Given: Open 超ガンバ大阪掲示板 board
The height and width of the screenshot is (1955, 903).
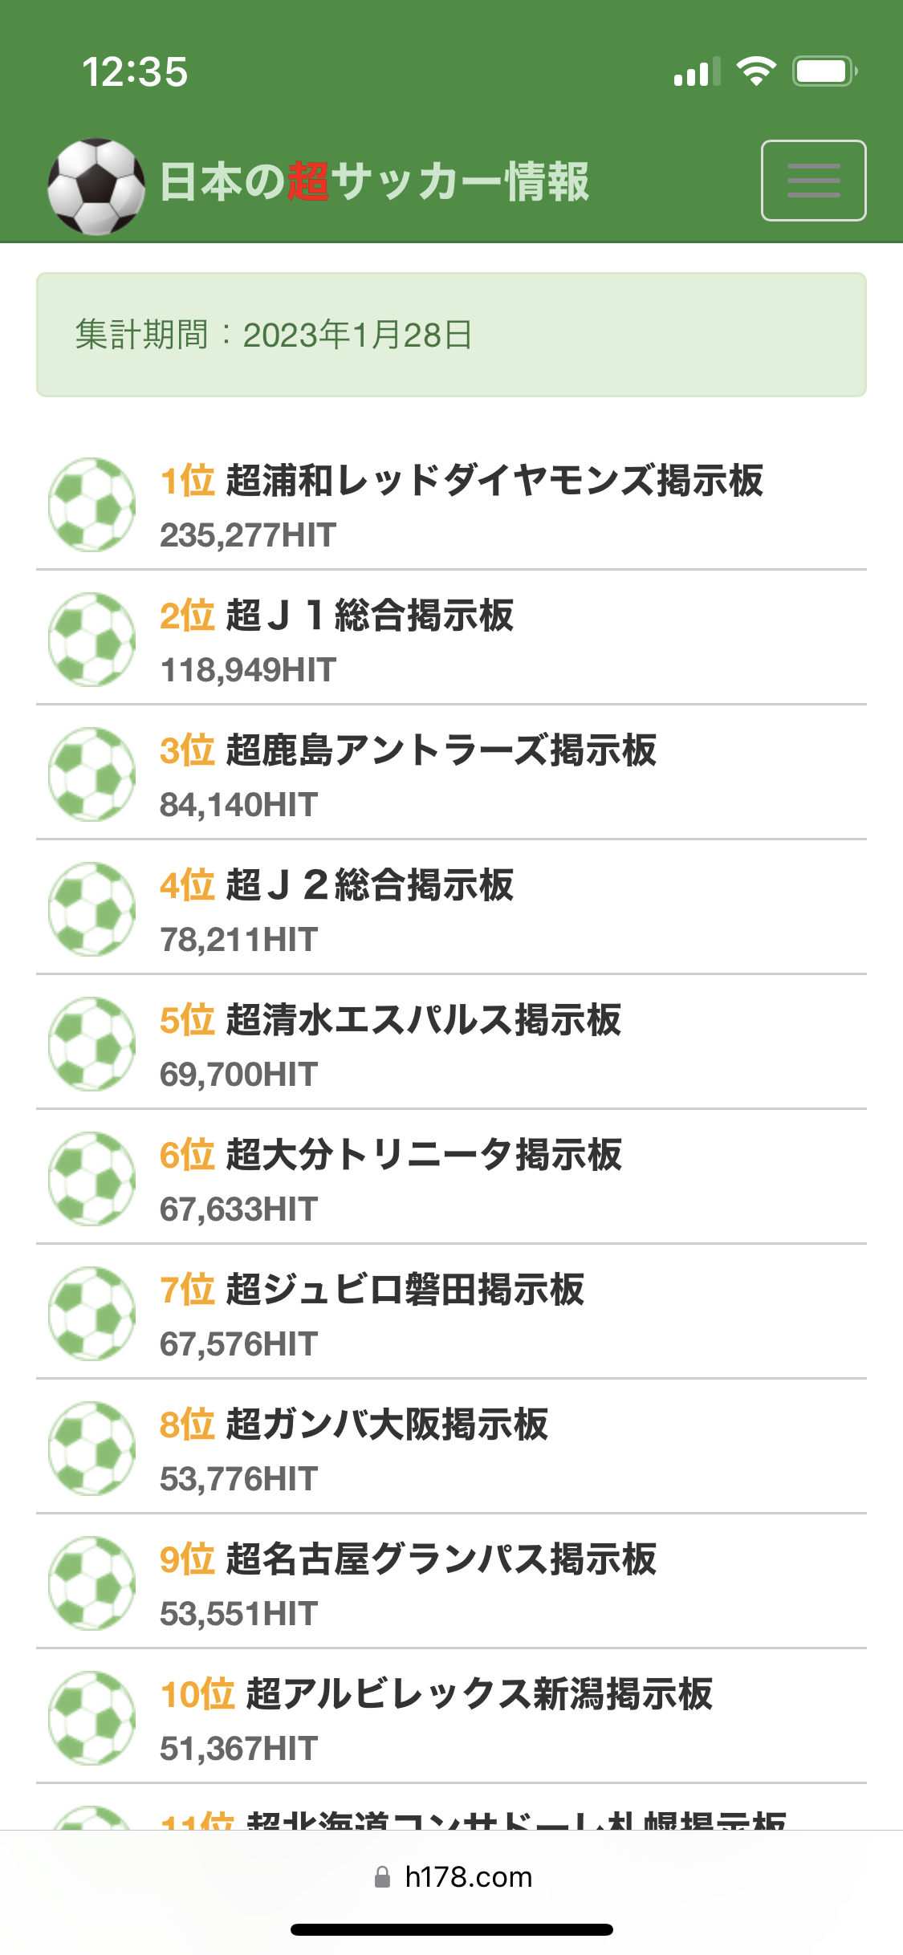Looking at the screenshot, I should [x=387, y=1425].
